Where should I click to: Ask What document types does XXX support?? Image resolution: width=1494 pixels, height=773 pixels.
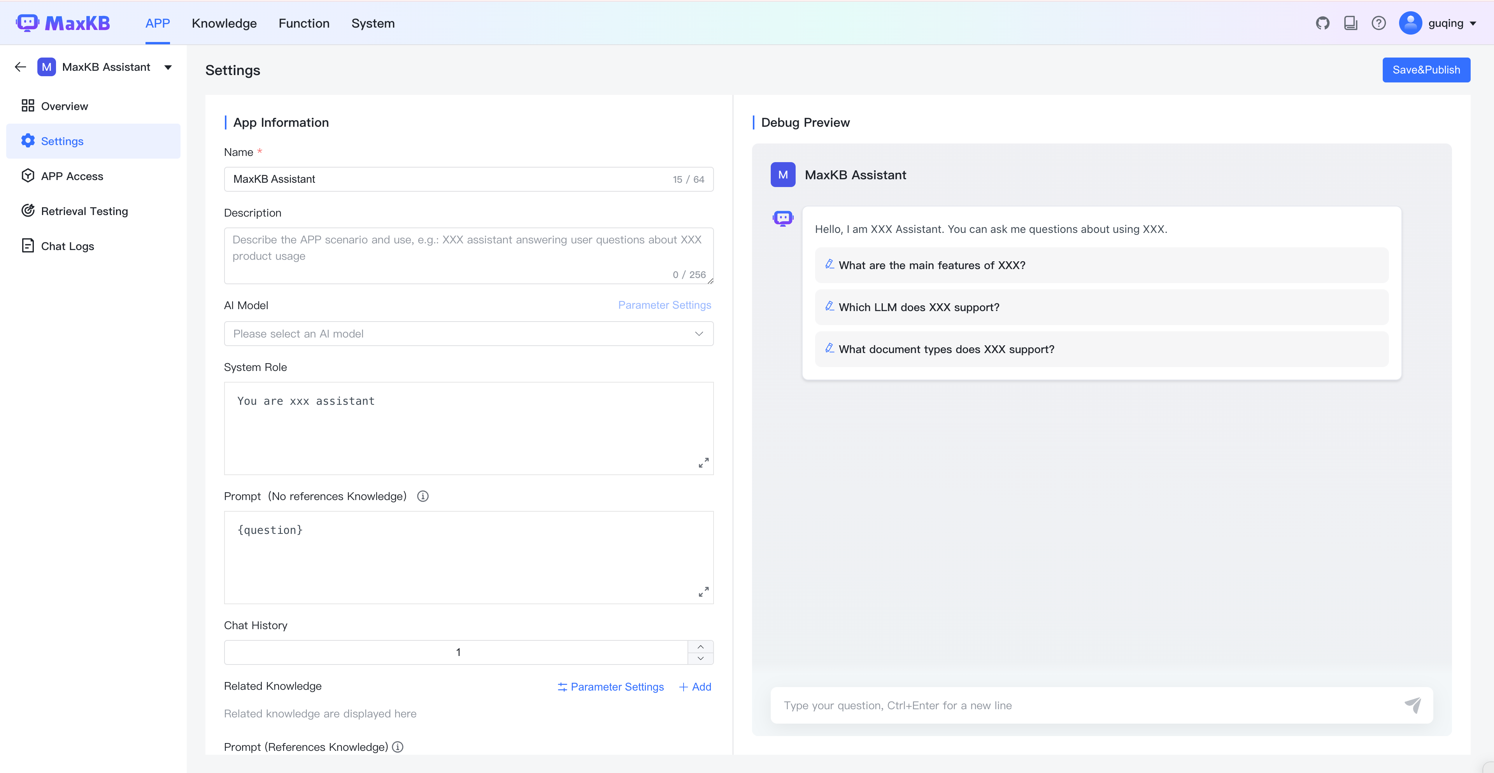point(1101,349)
